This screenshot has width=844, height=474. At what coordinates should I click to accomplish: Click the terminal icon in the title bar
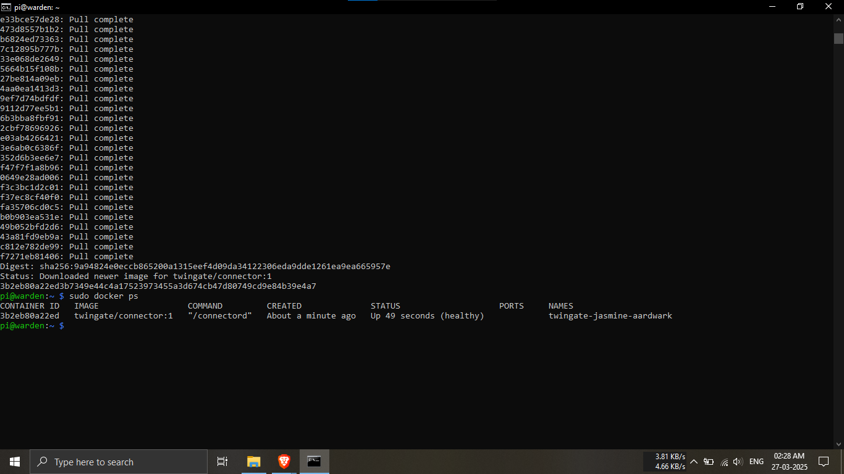click(7, 7)
